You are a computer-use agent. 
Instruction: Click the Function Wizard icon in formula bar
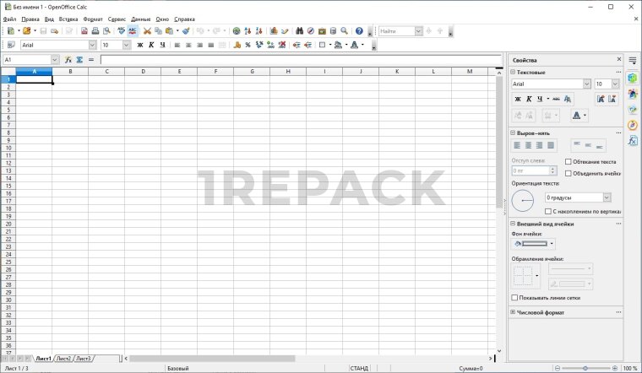68,60
